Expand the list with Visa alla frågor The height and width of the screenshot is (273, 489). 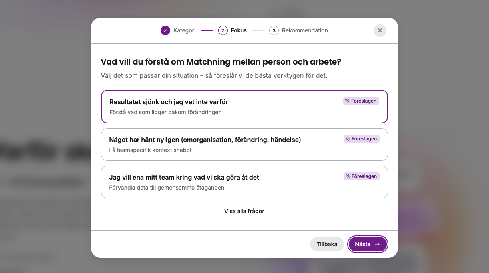click(244, 211)
